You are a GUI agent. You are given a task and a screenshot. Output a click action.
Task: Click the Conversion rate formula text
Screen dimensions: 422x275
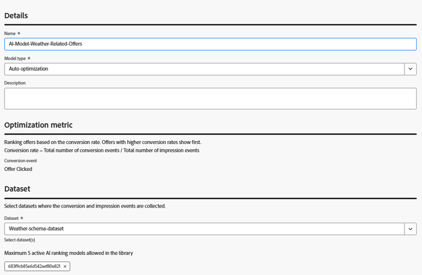102,150
